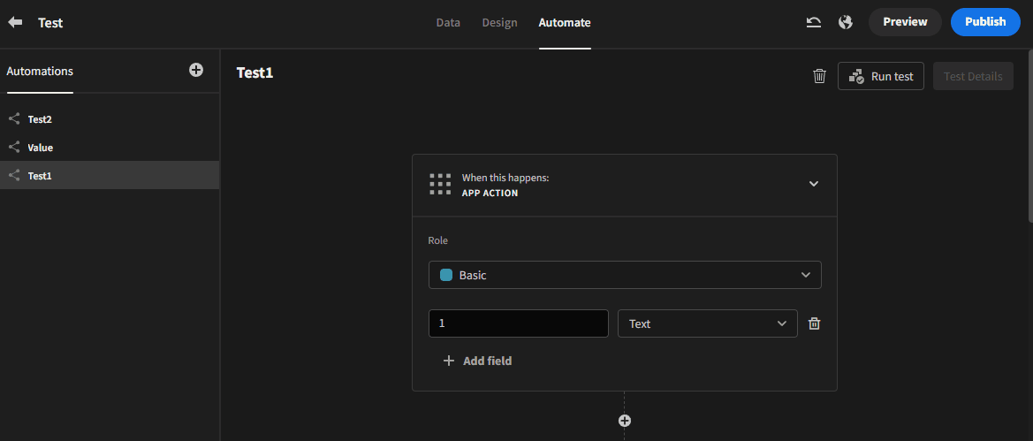The height and width of the screenshot is (441, 1033).
Task: Switch to the Data tab
Action: click(x=448, y=22)
